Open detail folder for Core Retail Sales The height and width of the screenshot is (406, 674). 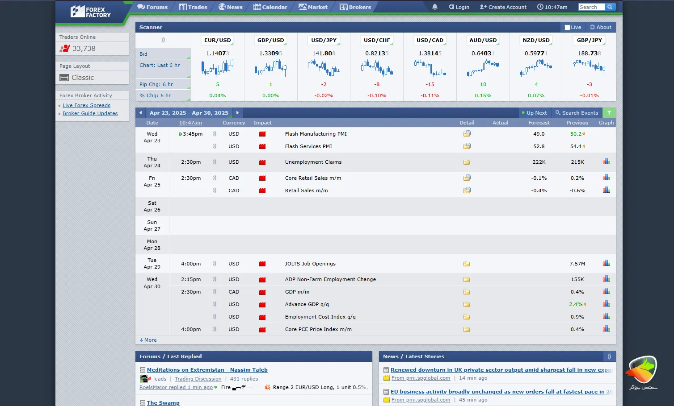tap(467, 178)
